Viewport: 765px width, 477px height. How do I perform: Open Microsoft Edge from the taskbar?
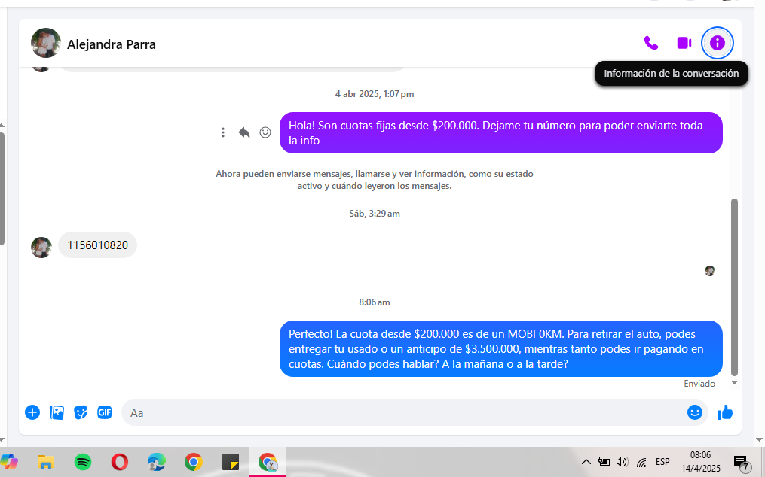point(157,462)
